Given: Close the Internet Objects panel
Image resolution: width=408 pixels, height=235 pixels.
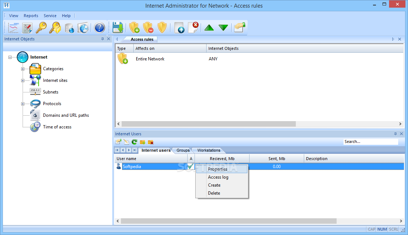Looking at the screenshot, I should coord(109,39).
